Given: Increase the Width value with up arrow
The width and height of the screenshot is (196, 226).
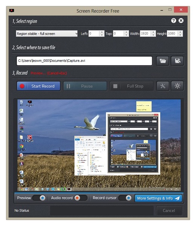Looking at the screenshot, I should pos(153,32).
